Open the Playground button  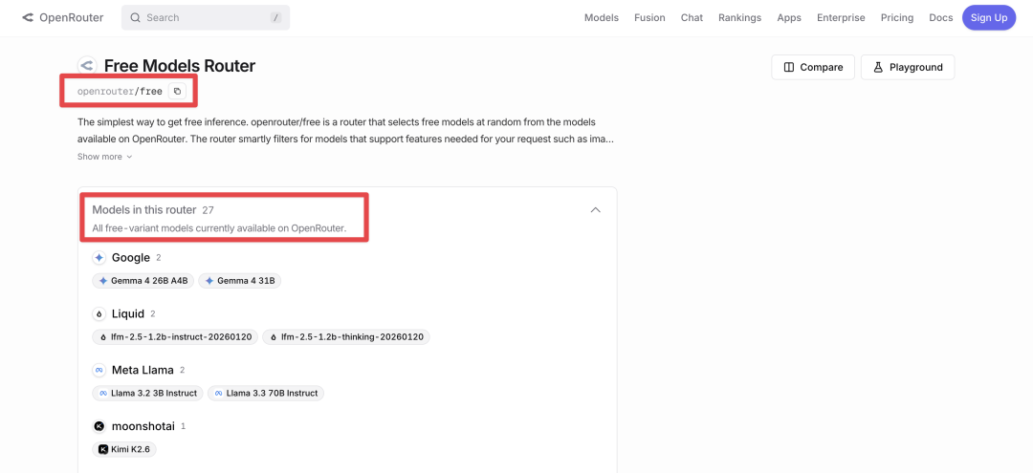click(908, 67)
